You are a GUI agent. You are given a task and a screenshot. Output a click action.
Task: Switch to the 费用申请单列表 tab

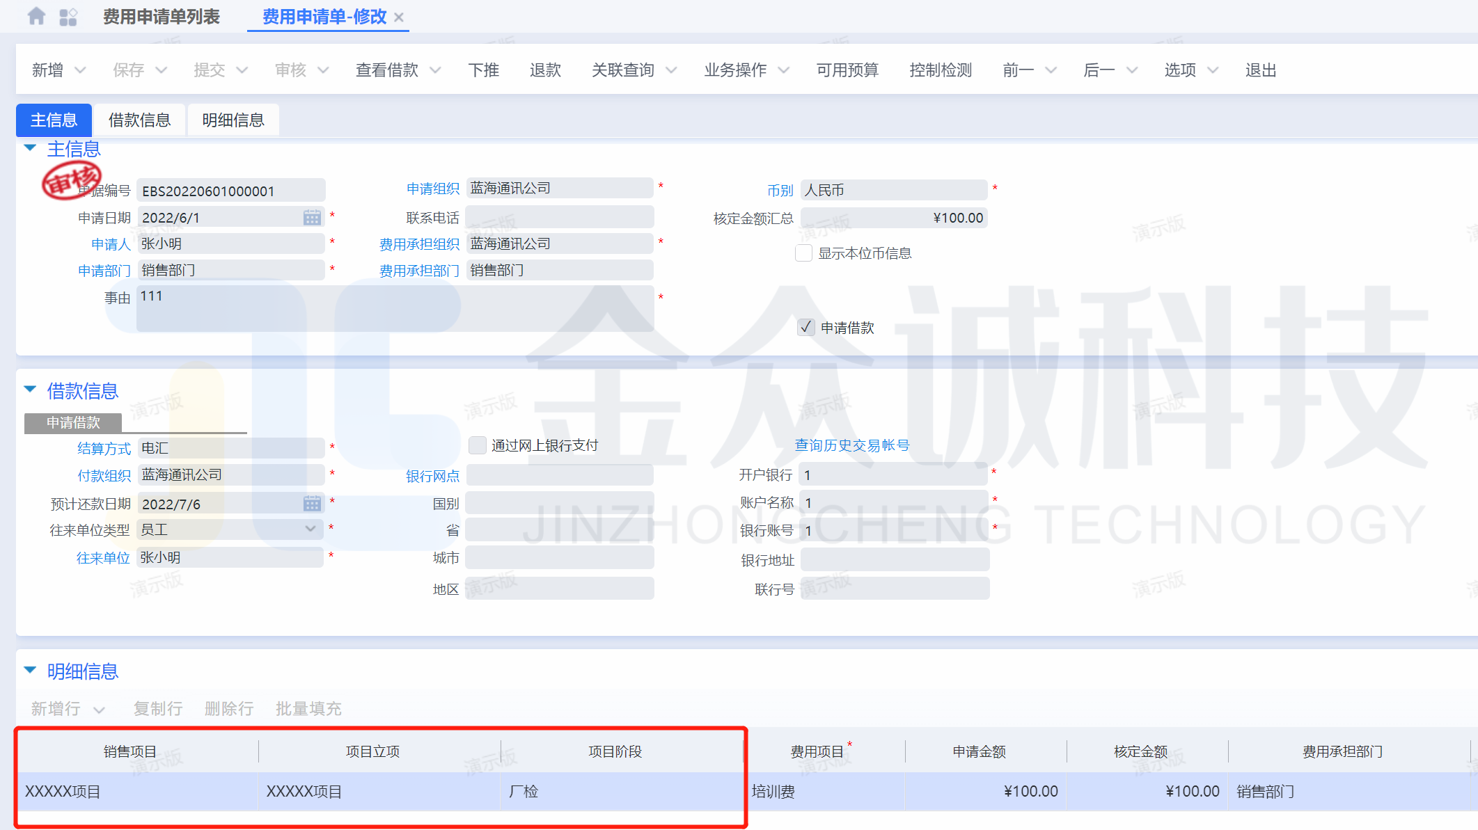162,17
